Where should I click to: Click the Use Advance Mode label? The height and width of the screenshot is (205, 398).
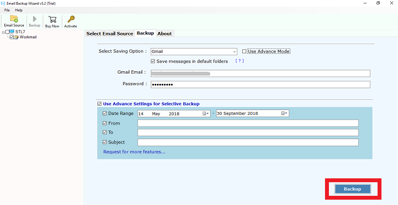[269, 51]
